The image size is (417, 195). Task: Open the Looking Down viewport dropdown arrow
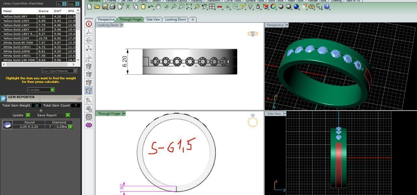[122, 25]
